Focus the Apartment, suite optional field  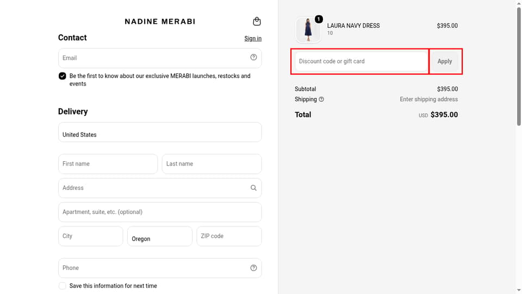[160, 212]
